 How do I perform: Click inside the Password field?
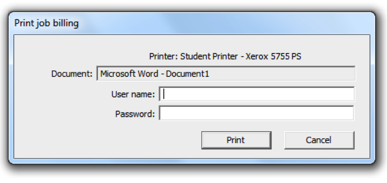(x=256, y=113)
